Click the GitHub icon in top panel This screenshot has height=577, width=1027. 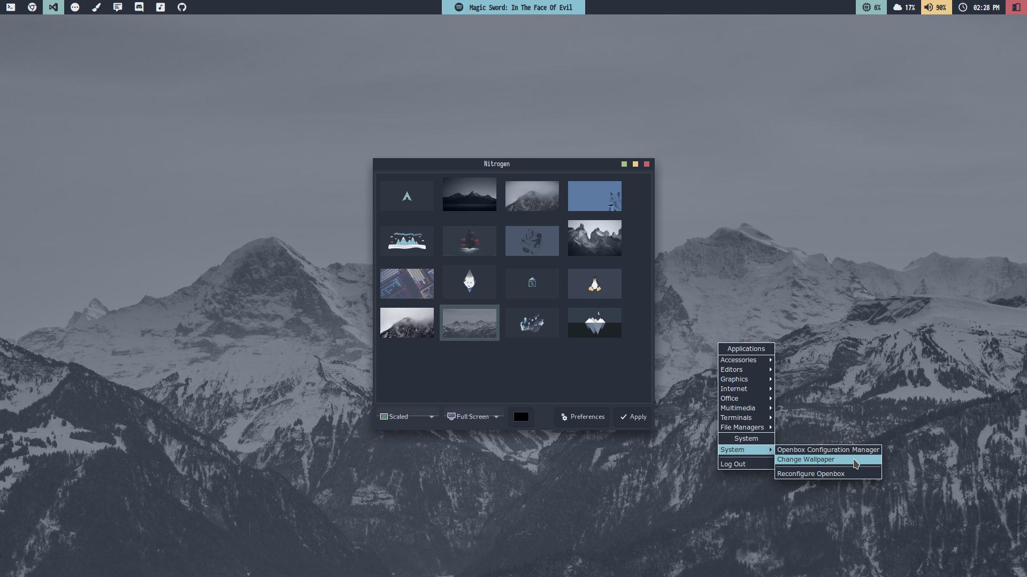[182, 7]
